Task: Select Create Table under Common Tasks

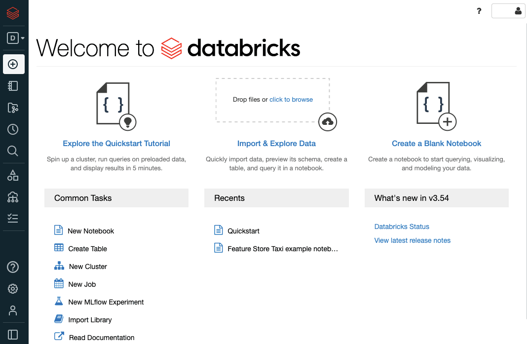Action: (87, 249)
